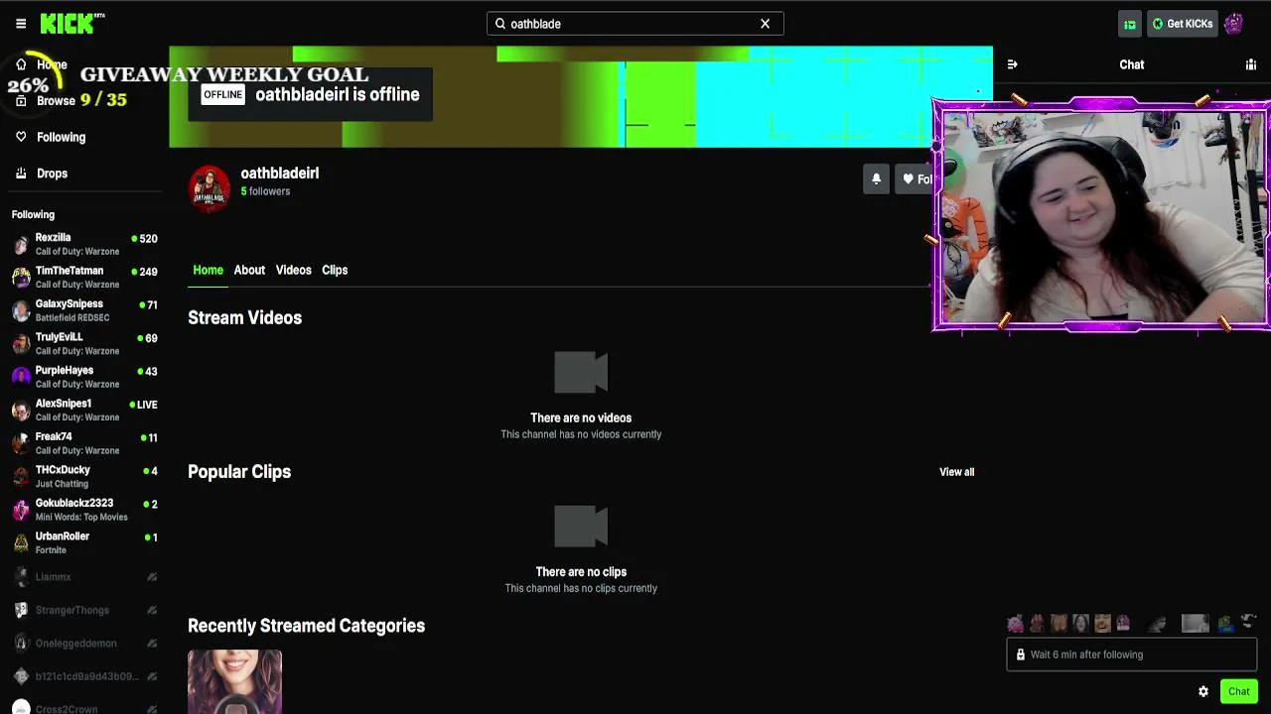Image resolution: width=1271 pixels, height=714 pixels.
Task: Switch to the About tab
Action: pos(249,270)
